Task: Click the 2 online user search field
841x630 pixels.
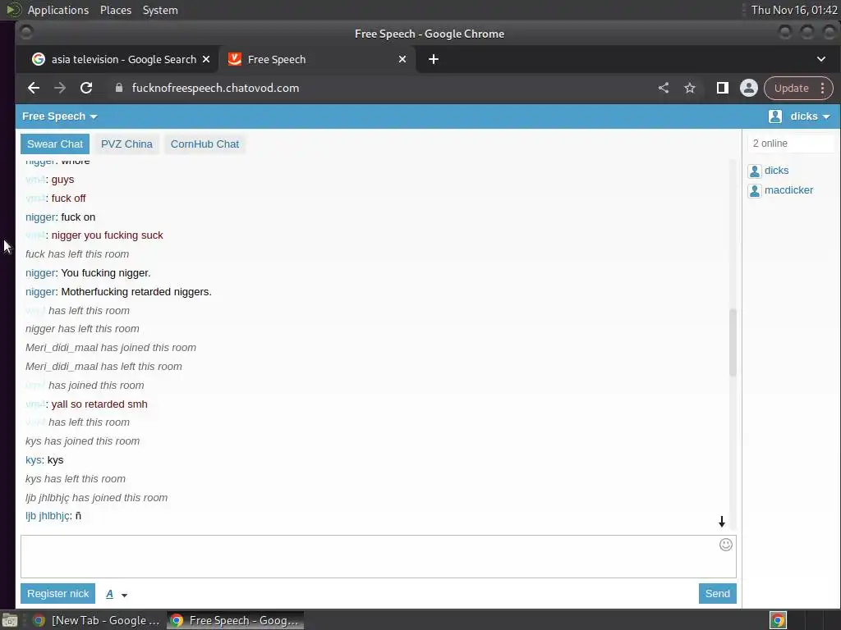Action: [791, 144]
